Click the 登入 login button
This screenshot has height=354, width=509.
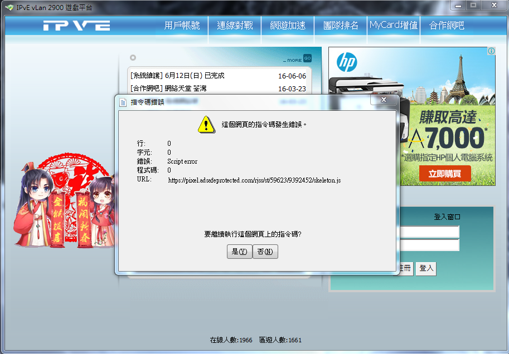(x=426, y=268)
